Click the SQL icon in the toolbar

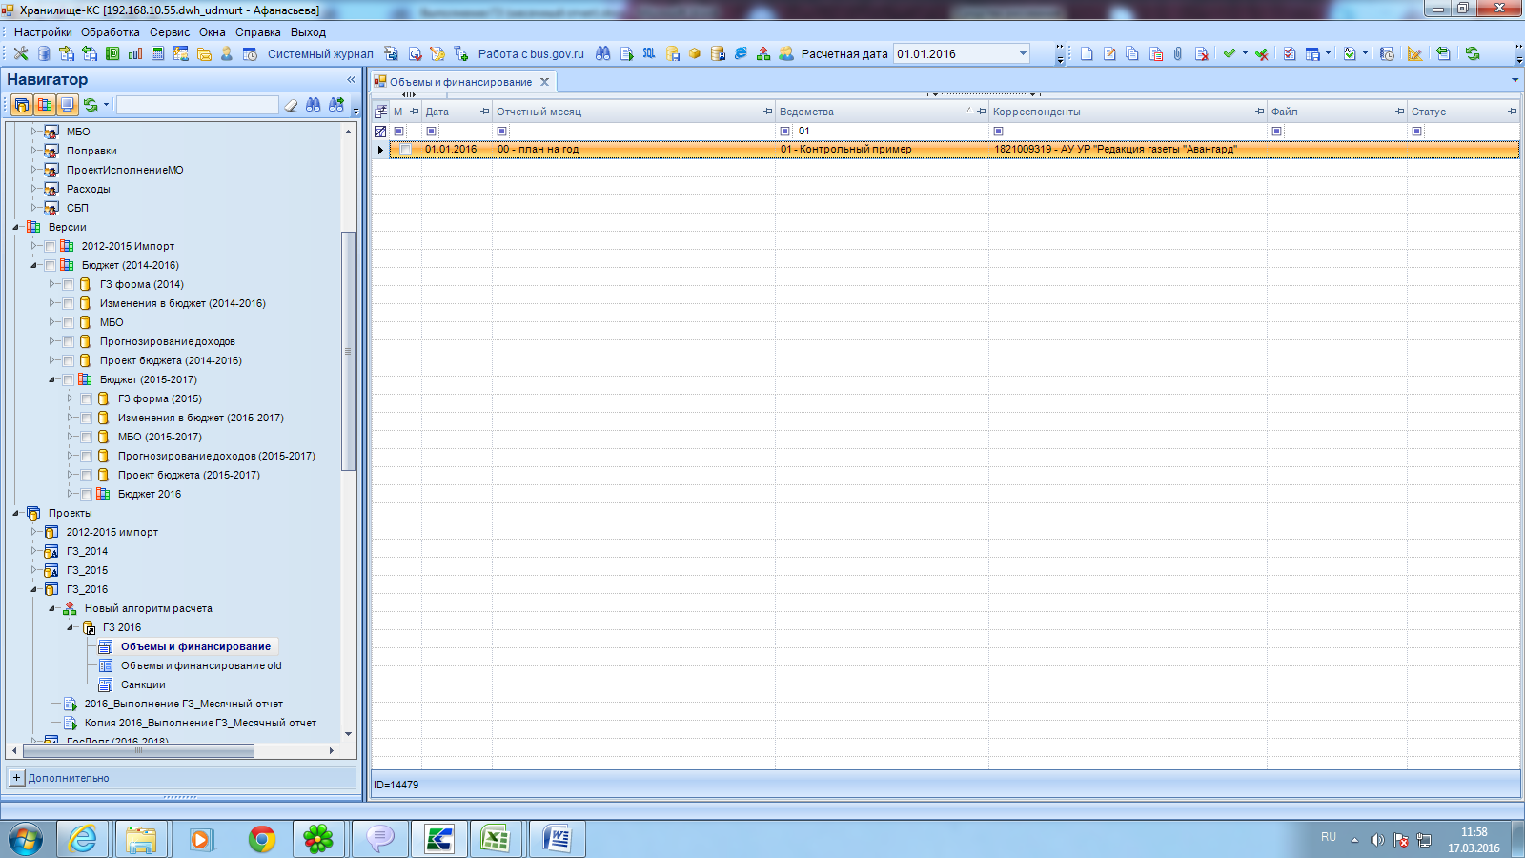[x=649, y=54]
